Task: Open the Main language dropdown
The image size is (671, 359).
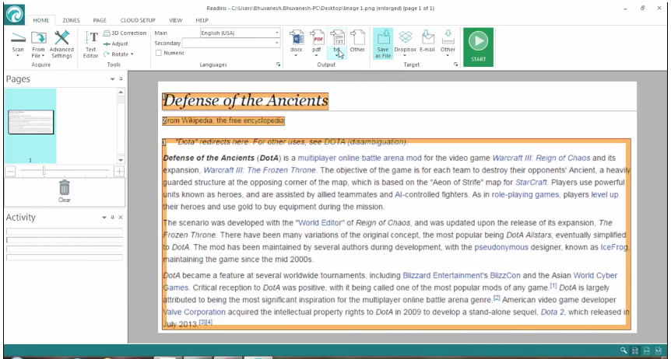Action: [x=276, y=33]
